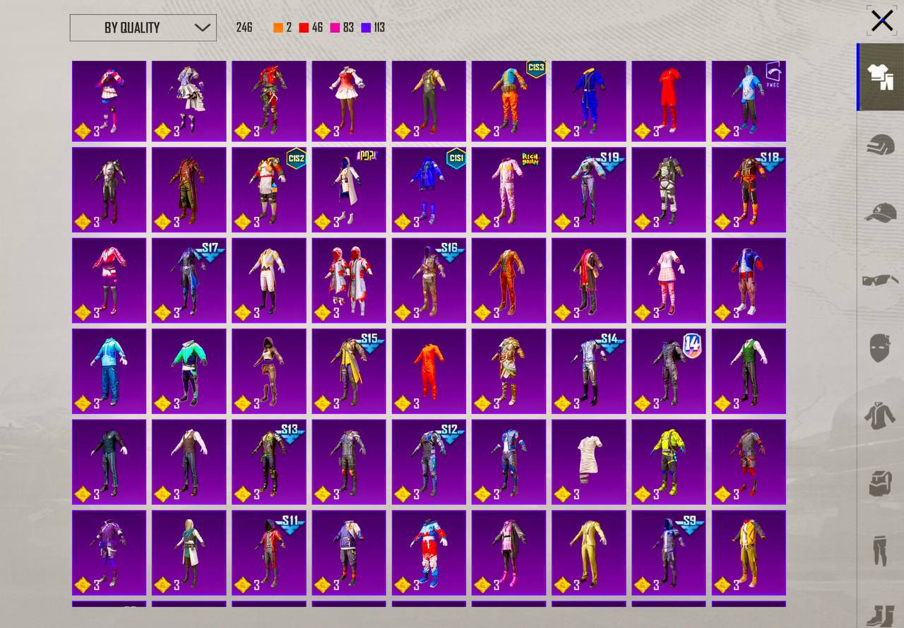This screenshot has height=628, width=904.
Task: Open the BY QUALITY sort dropdown
Action: (143, 28)
